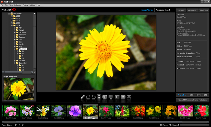Click the pencil edit icon
211x127 pixels.
click(x=83, y=97)
